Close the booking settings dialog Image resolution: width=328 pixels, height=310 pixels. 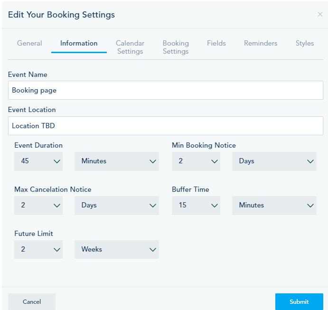click(320, 15)
